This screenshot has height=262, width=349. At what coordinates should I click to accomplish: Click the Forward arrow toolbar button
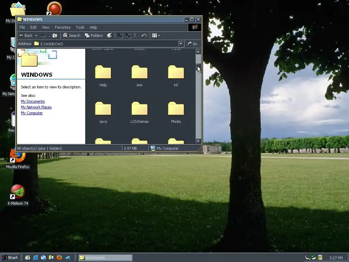pyautogui.click(x=43, y=35)
